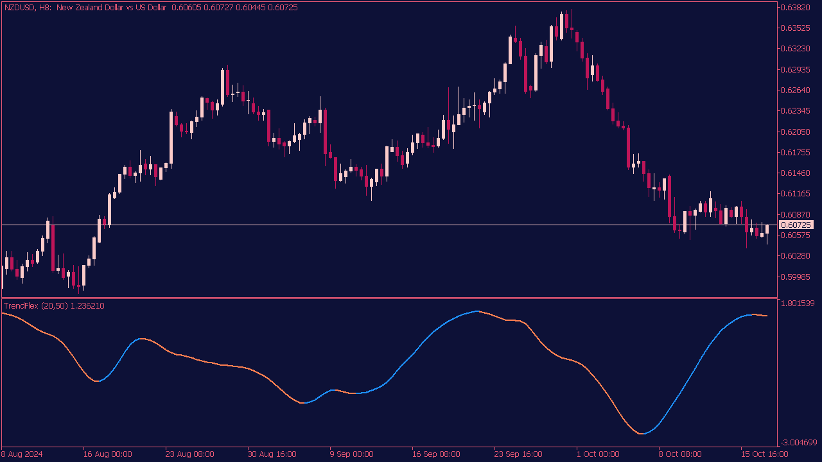This screenshot has height=462, width=822.
Task: Click the 0.62050 price scale value
Action: point(796,132)
